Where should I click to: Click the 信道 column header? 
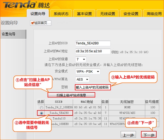tap(105, 102)
